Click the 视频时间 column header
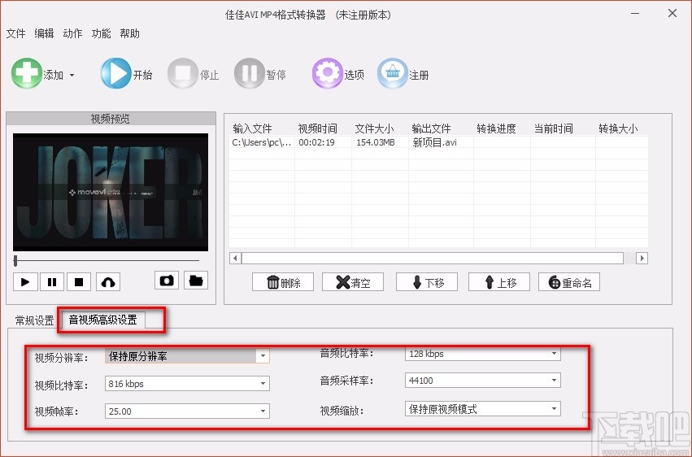 [318, 128]
